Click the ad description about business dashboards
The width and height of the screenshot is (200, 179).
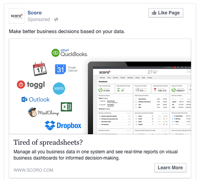(x=96, y=155)
